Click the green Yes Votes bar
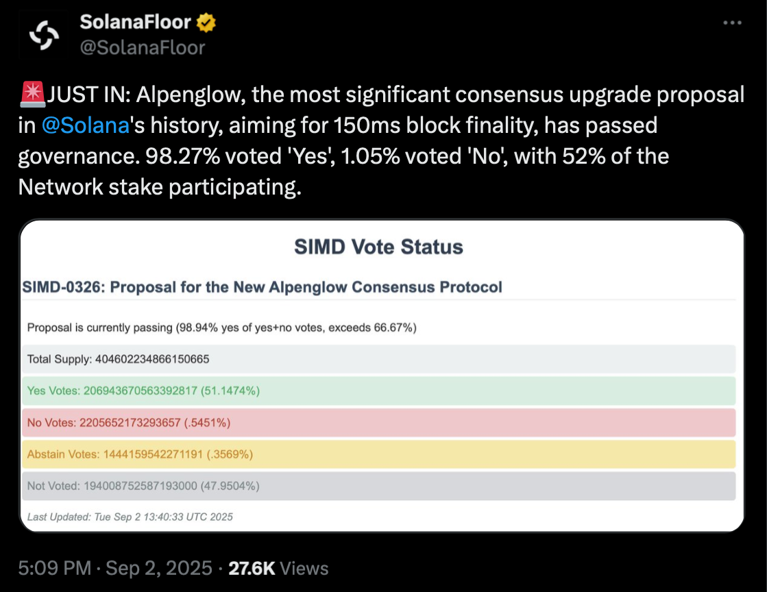 (378, 391)
